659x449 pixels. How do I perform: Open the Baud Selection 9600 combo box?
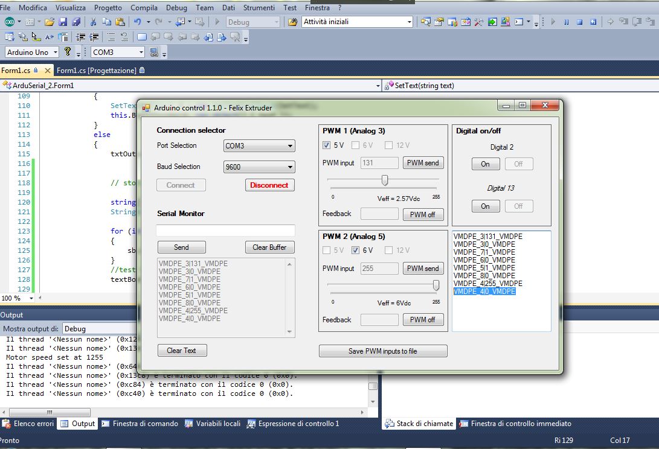[259, 167]
